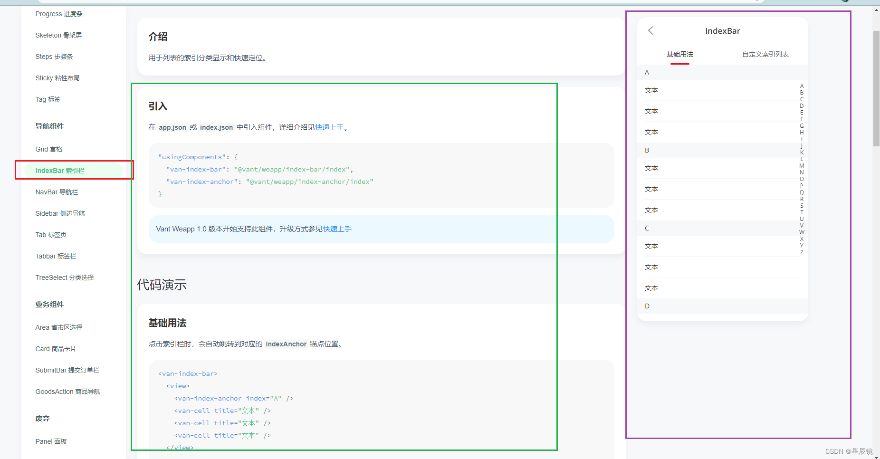880x459 pixels.
Task: Open NavBar 导航栏 in sidebar
Action: tap(57, 192)
